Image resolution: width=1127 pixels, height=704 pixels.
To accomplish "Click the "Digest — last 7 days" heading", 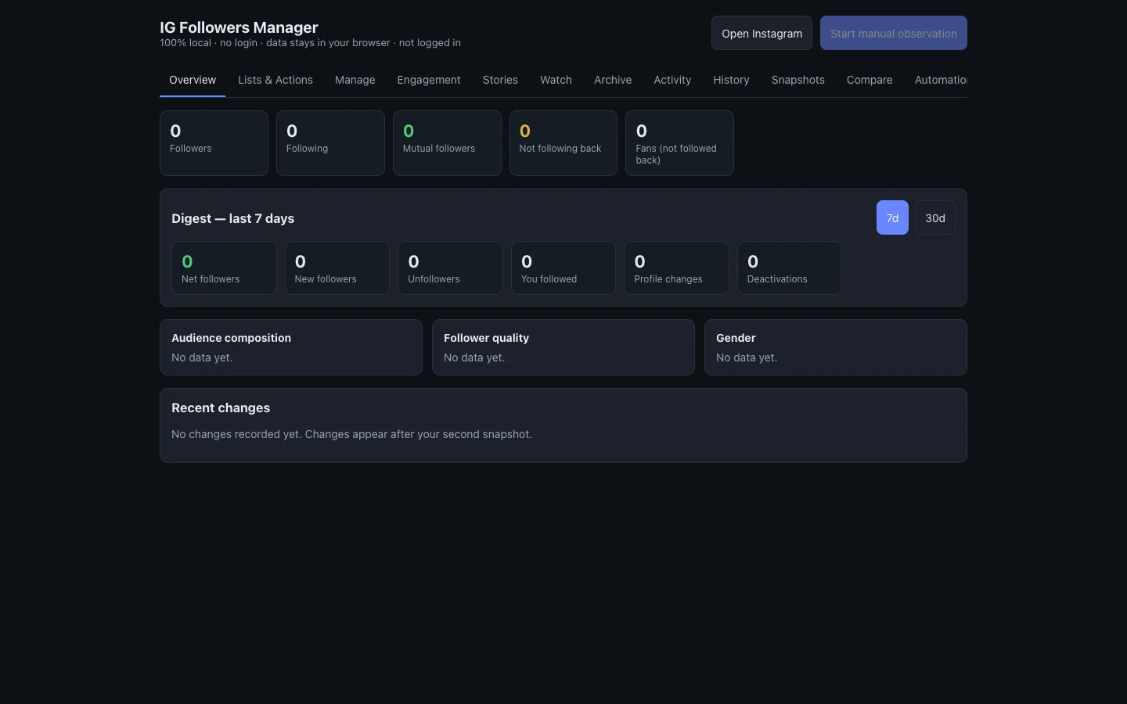I will (232, 218).
